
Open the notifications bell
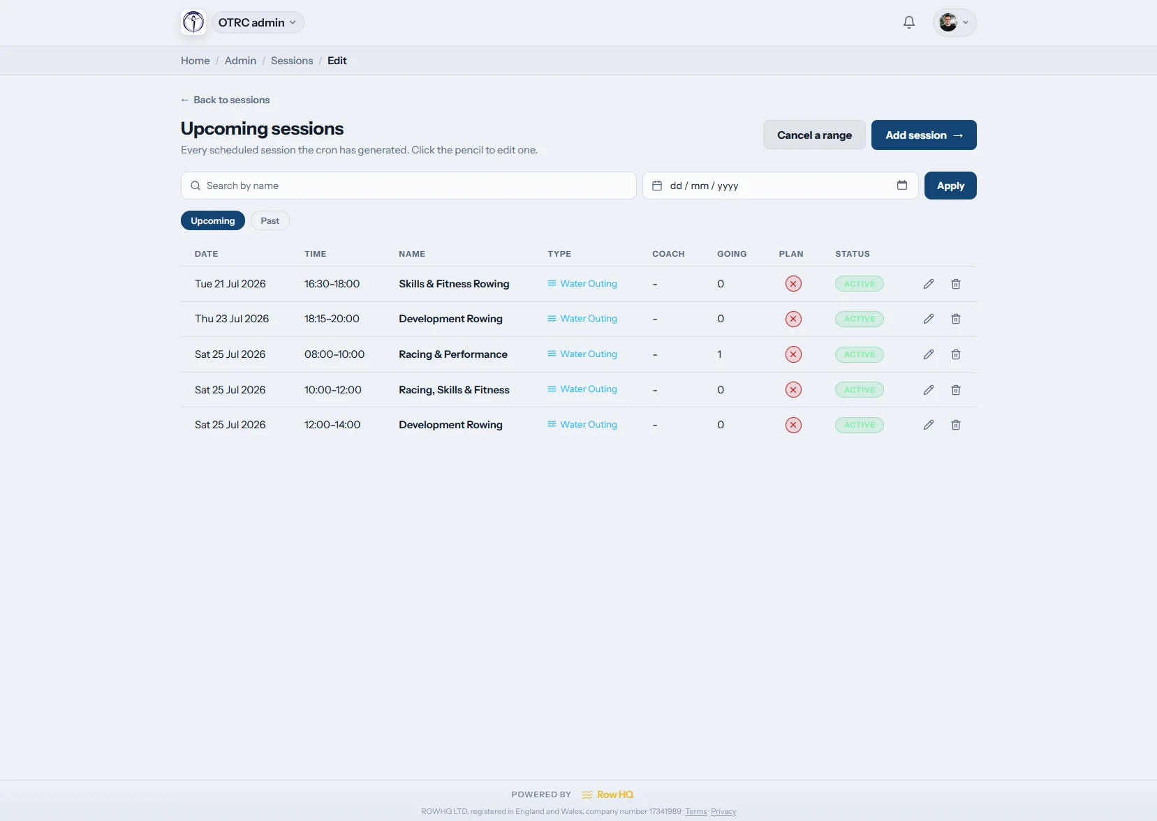tap(908, 22)
